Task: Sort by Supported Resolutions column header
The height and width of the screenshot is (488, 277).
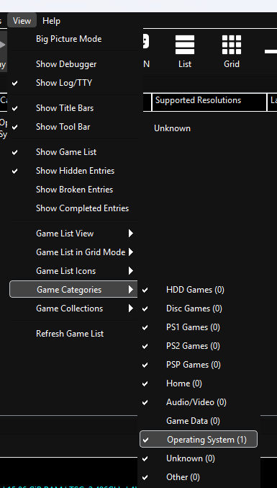Action: [x=209, y=102]
